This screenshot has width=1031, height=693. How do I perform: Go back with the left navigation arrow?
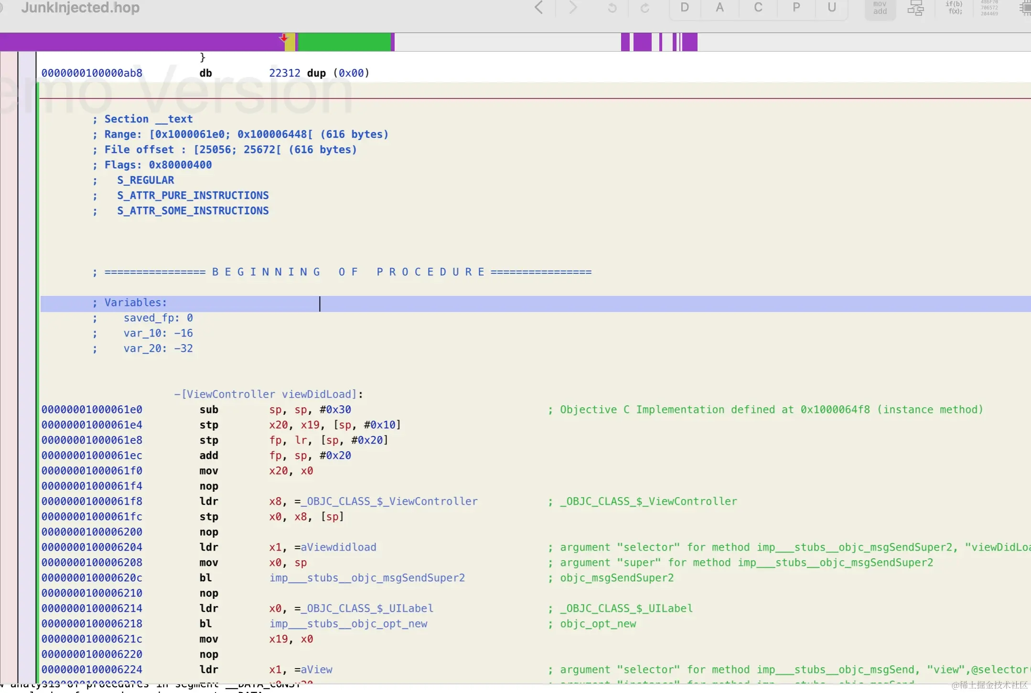539,8
